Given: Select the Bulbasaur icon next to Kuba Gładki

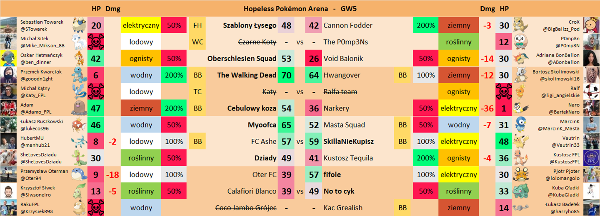Looking at the screenshot, I should pyautogui.click(x=520, y=191).
